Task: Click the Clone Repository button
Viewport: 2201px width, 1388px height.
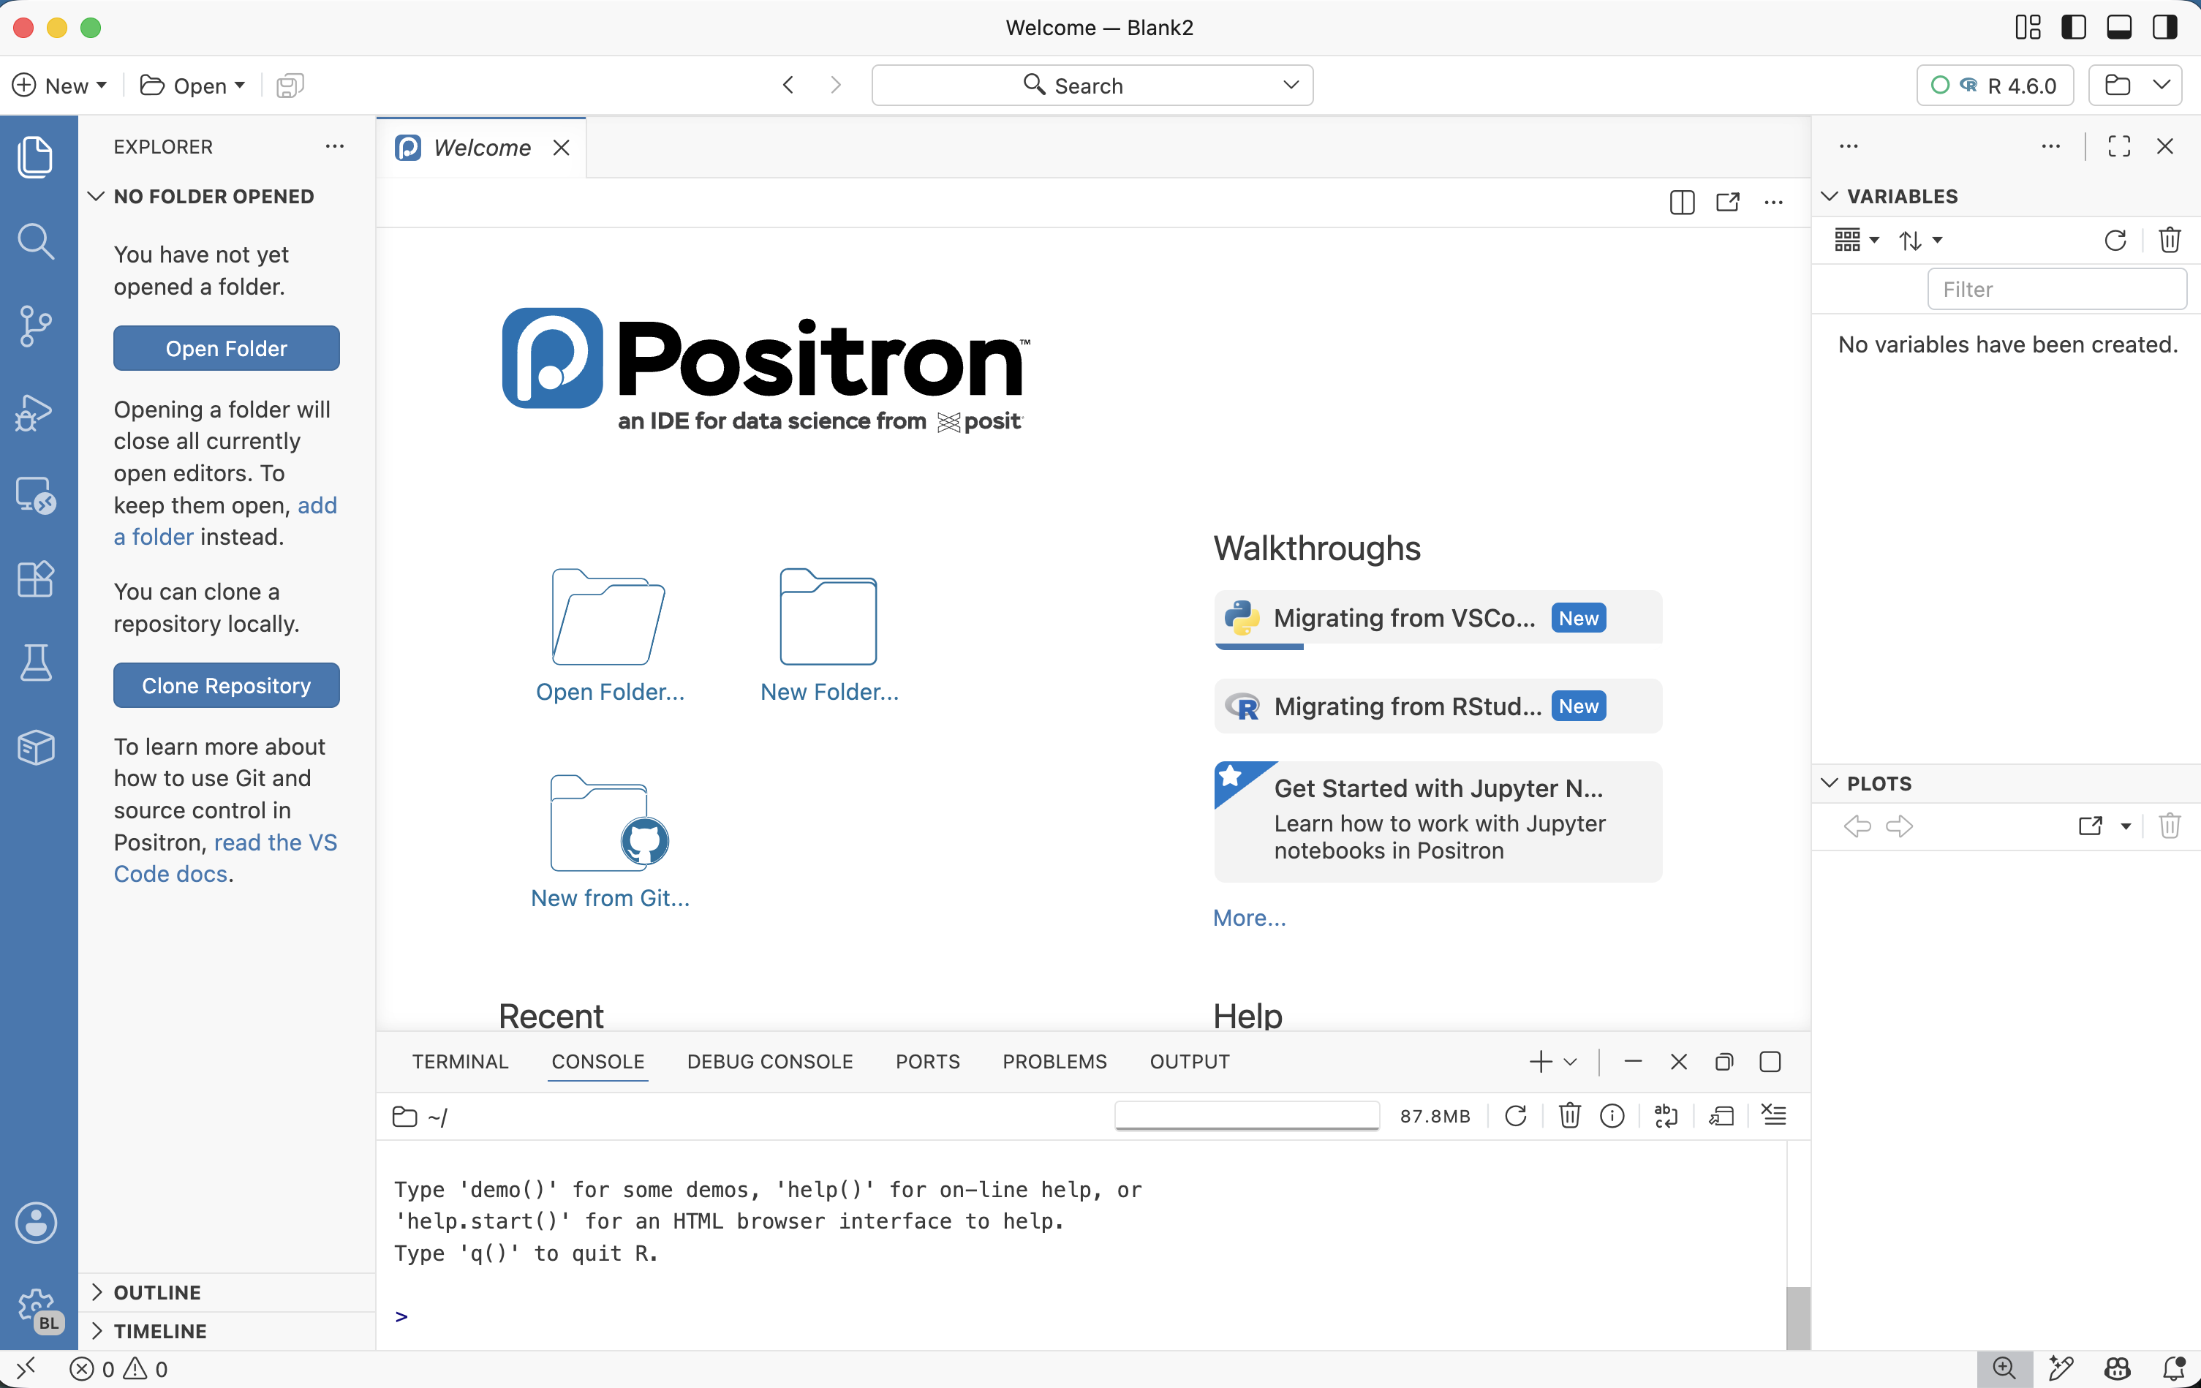Action: [x=227, y=686]
